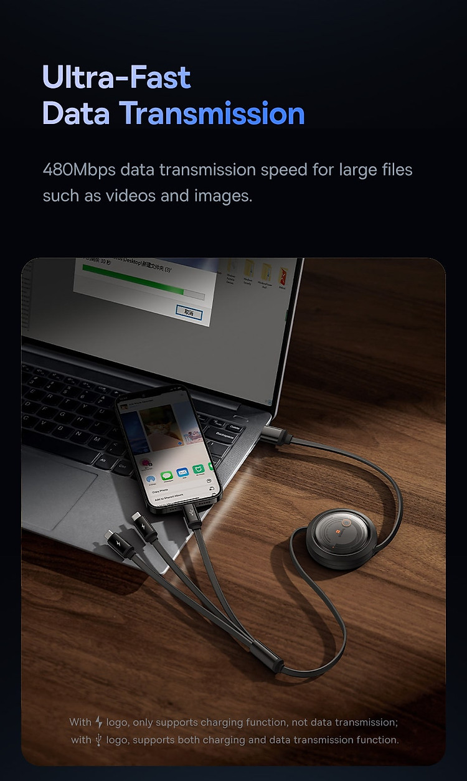
Task: Click the cancel button in the transfer dialog
Action: point(189,313)
